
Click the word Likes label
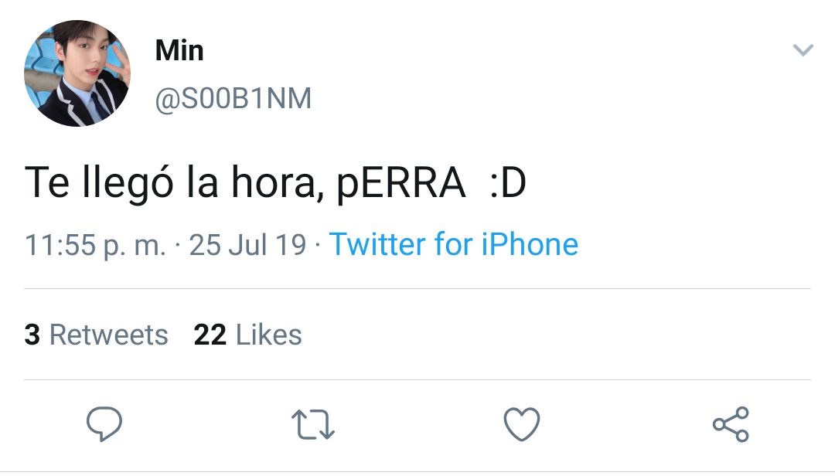click(x=269, y=335)
